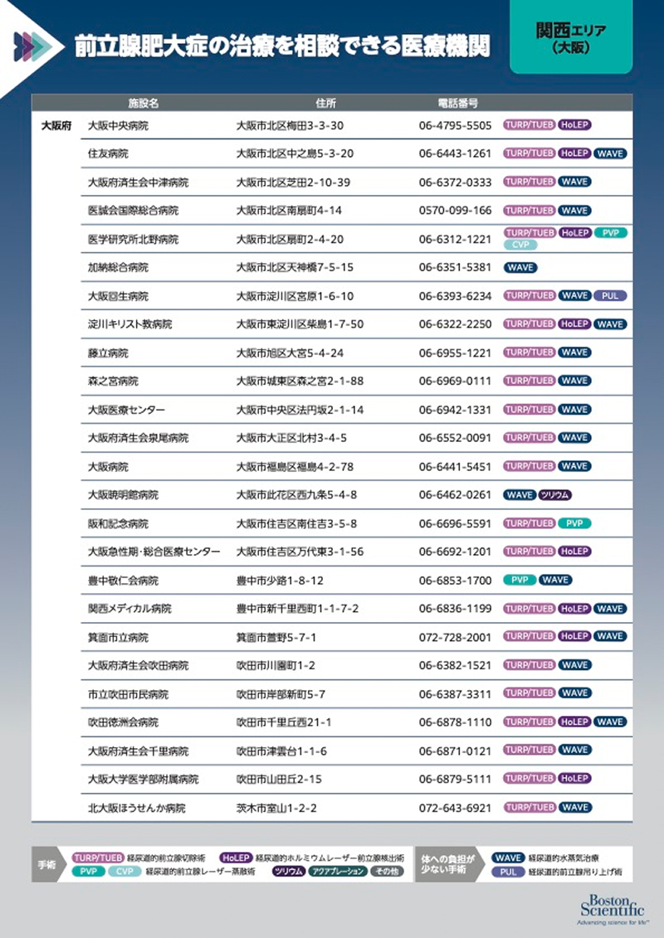This screenshot has height=938, width=664.
Task: Click the CVP badge in the 医学研究所北野病院 row
Action: point(520,245)
